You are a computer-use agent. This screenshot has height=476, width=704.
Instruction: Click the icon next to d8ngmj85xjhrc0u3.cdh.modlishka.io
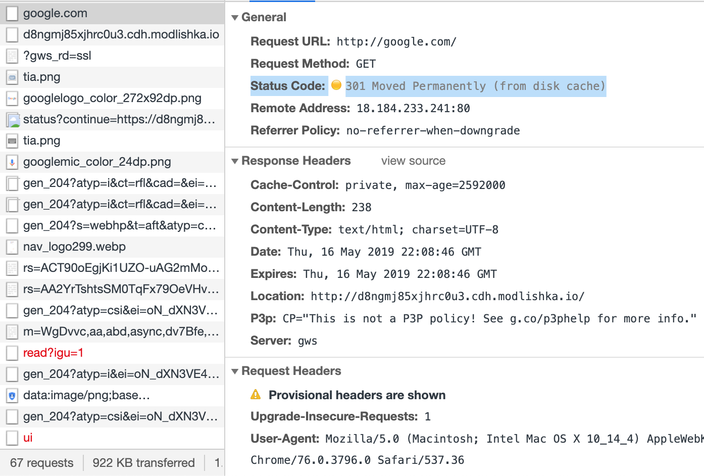[x=12, y=34]
